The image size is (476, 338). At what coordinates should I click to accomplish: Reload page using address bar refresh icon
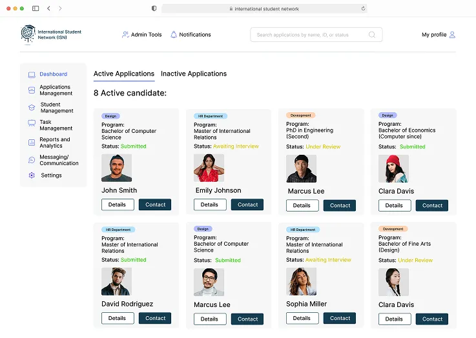[x=364, y=8]
